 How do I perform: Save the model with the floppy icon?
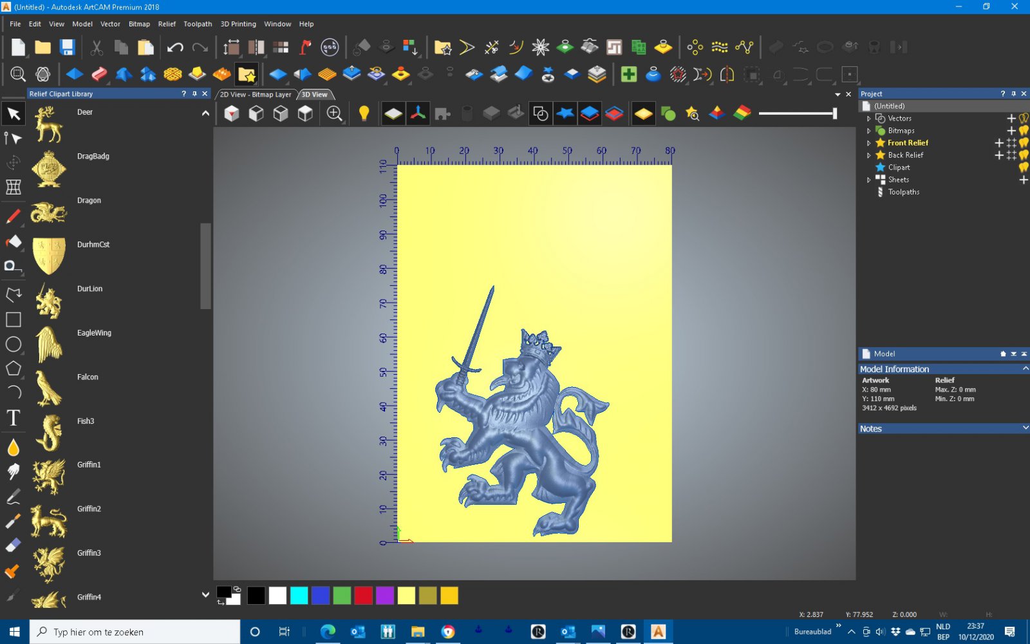(x=67, y=47)
